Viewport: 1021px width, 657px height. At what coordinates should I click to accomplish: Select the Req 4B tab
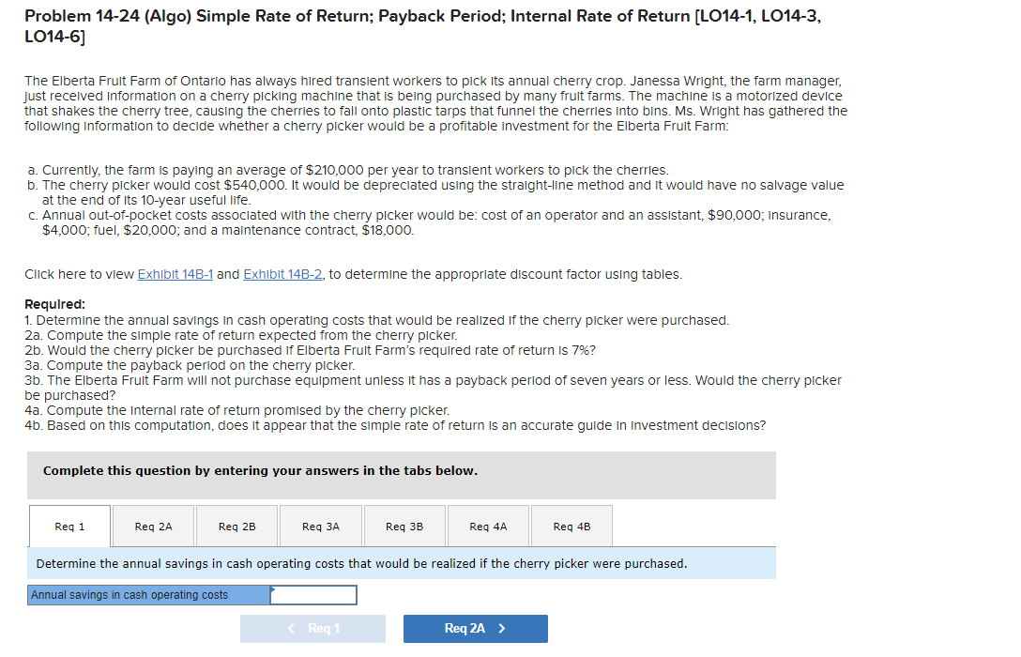[571, 526]
